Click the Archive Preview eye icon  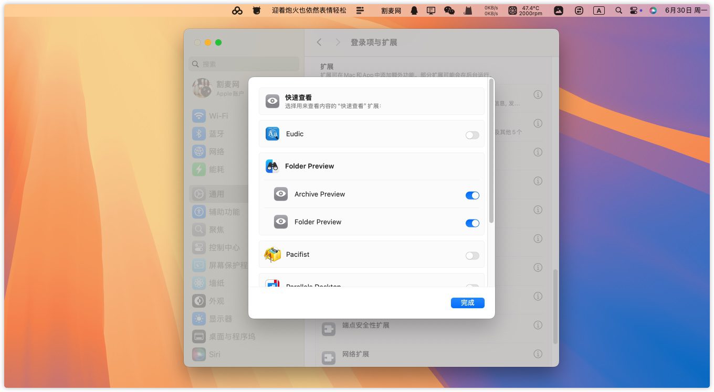pos(281,194)
